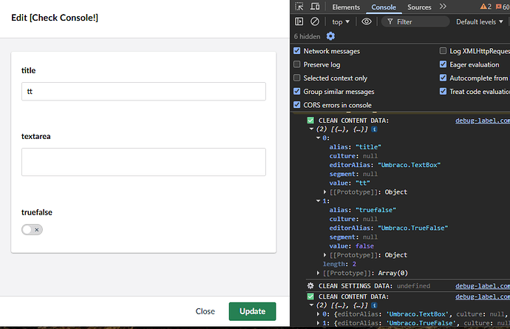Select the editorAlias "Umbraco.TextBox" value
510x329 pixels.
point(409,165)
